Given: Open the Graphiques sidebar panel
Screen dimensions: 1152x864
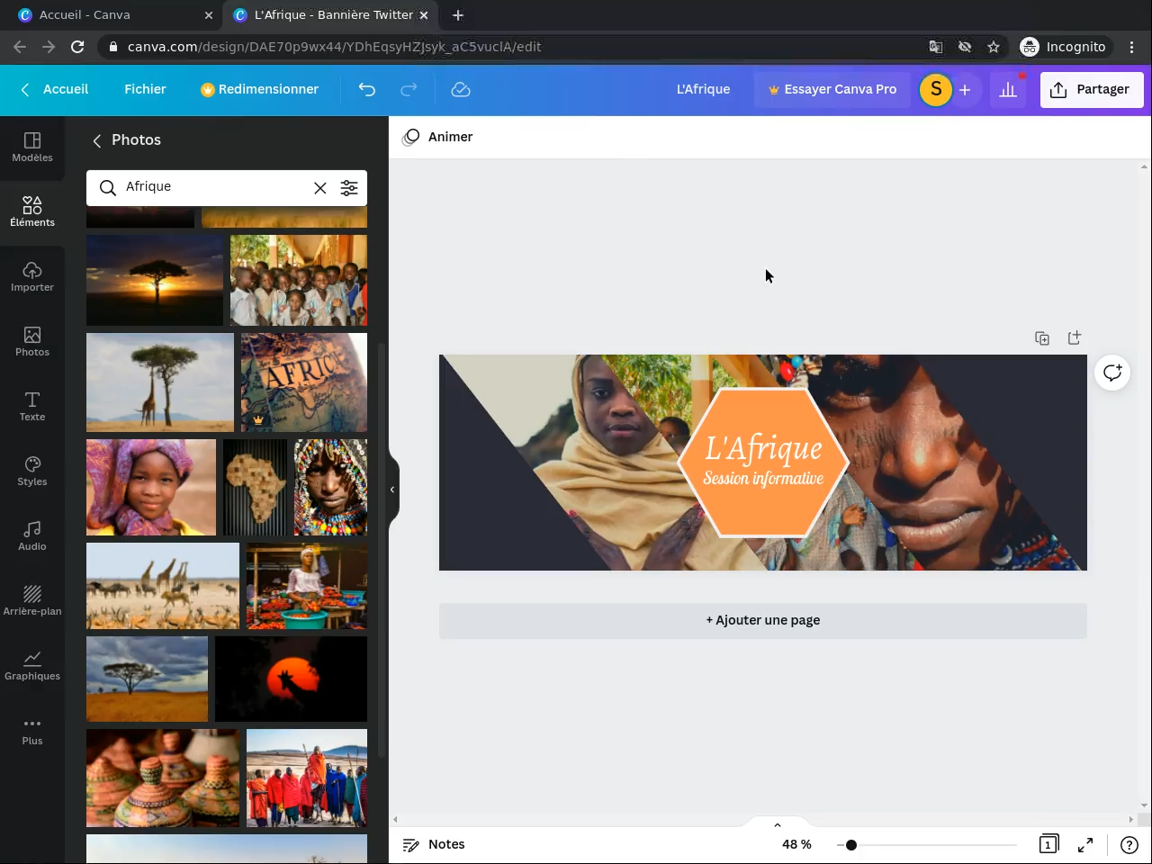Looking at the screenshot, I should 32,665.
